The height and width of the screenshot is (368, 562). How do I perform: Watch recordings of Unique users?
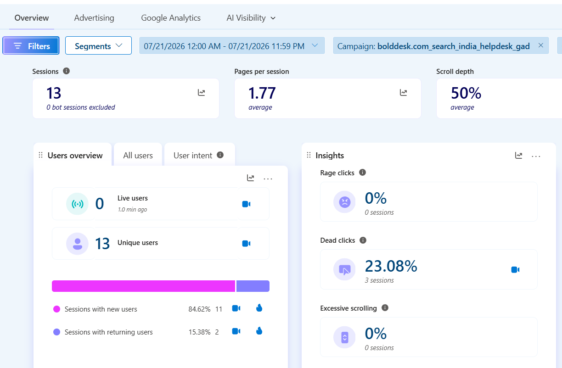pos(246,244)
